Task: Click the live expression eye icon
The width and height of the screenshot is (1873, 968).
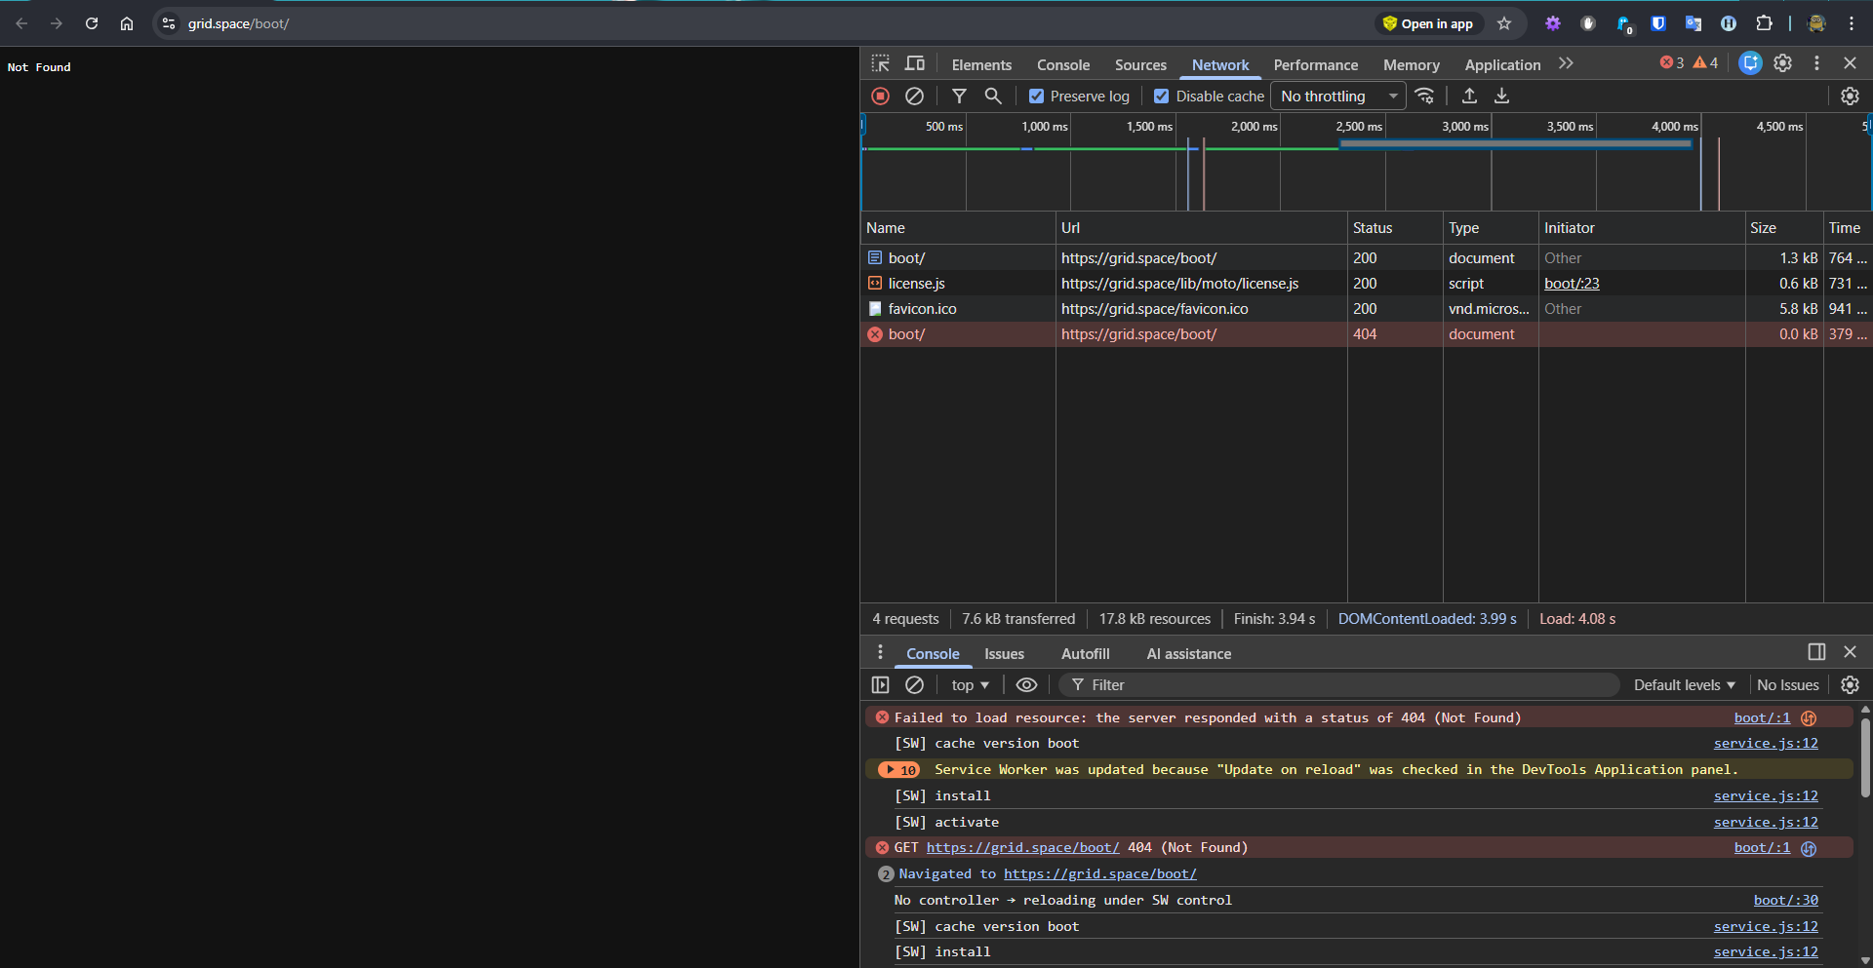Action: click(x=1026, y=684)
